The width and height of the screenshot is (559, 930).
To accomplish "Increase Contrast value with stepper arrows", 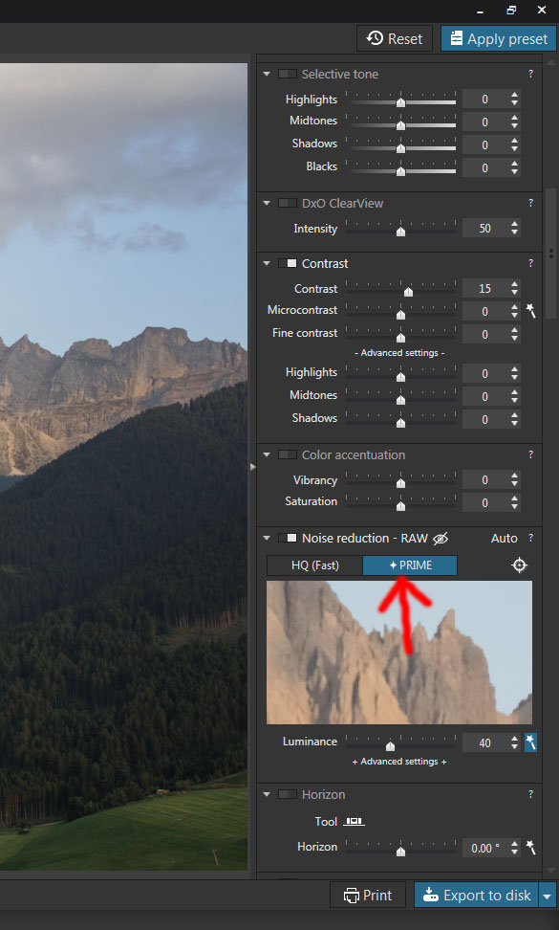I will (515, 284).
